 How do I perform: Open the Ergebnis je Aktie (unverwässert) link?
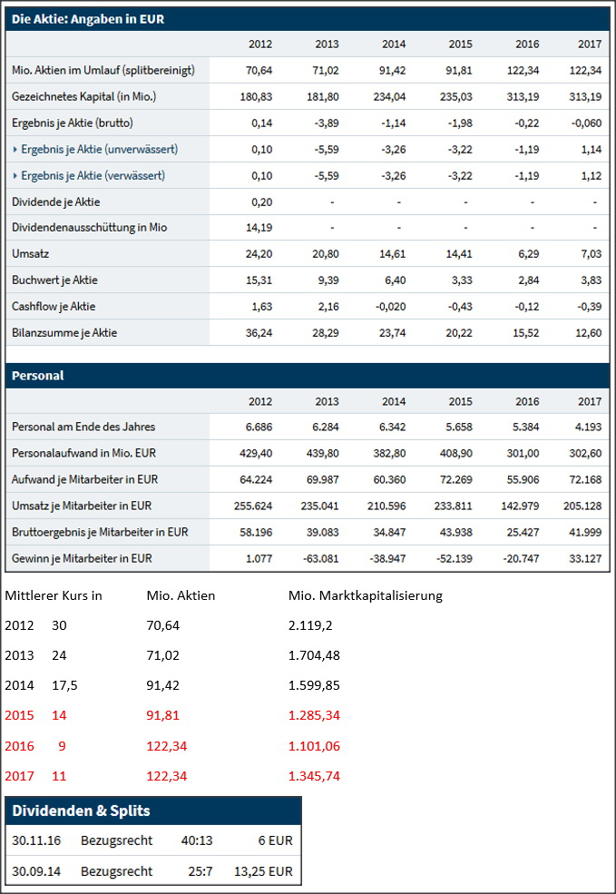[x=99, y=149]
